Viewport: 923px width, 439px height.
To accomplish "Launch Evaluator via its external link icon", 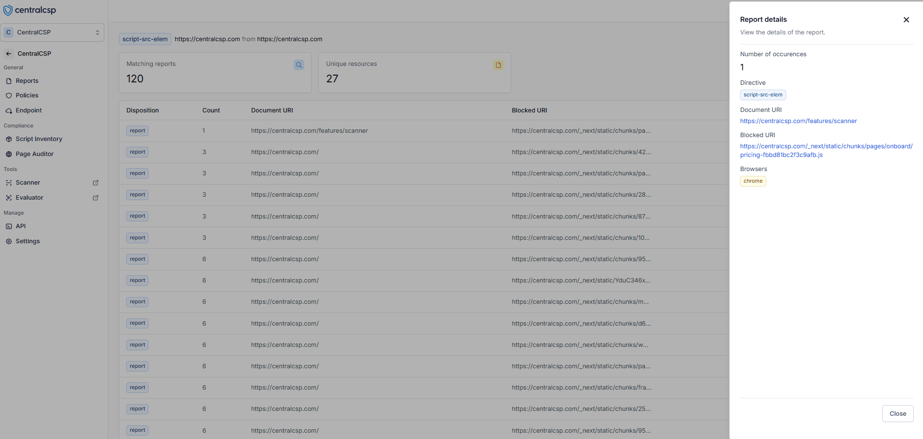I will pyautogui.click(x=96, y=197).
